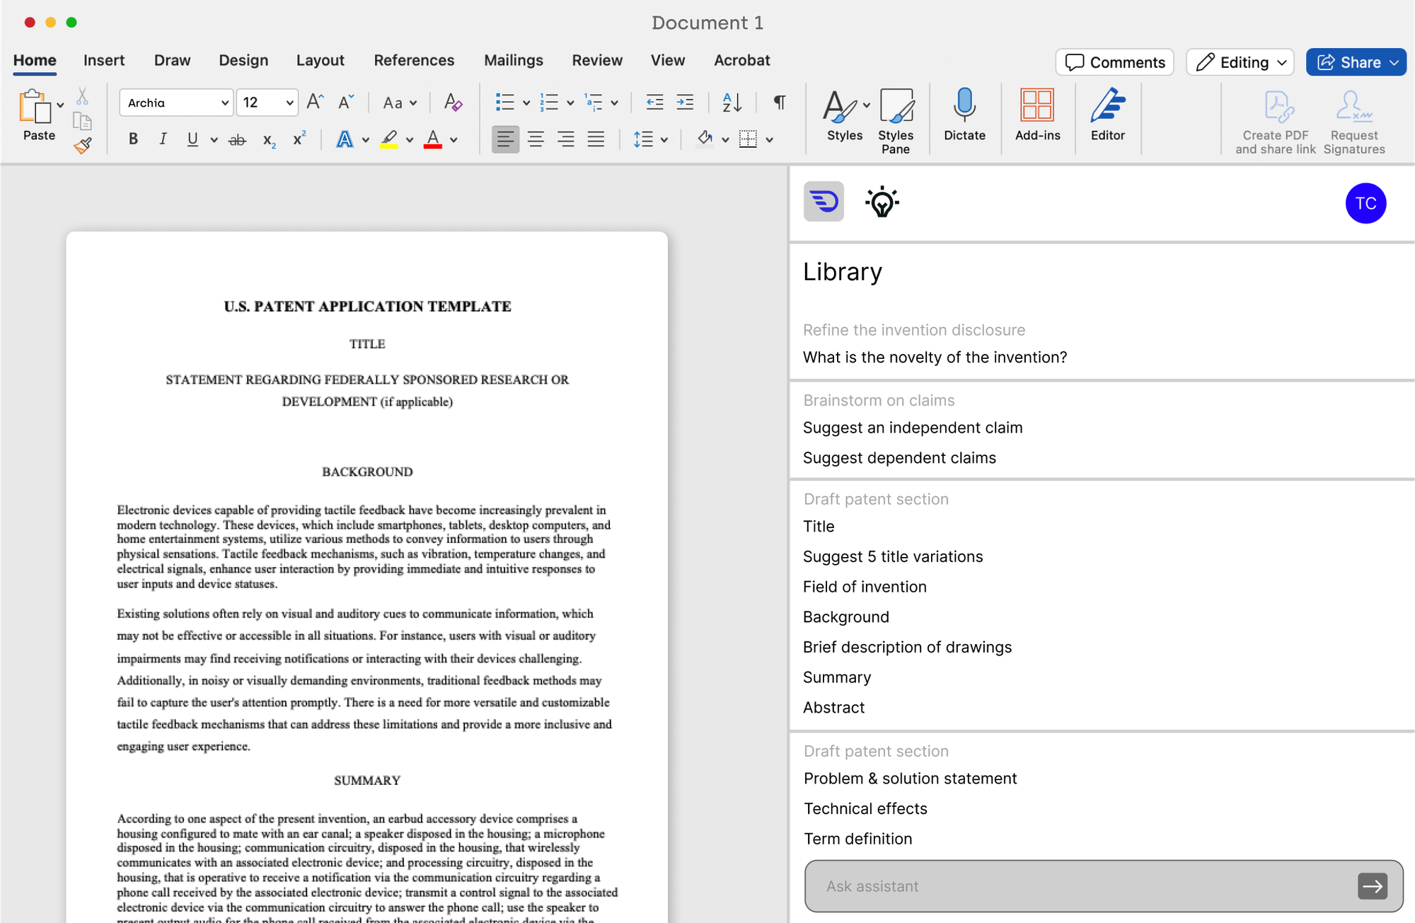Expand the line spacing options
Viewport: 1415px width, 923px height.
(649, 139)
